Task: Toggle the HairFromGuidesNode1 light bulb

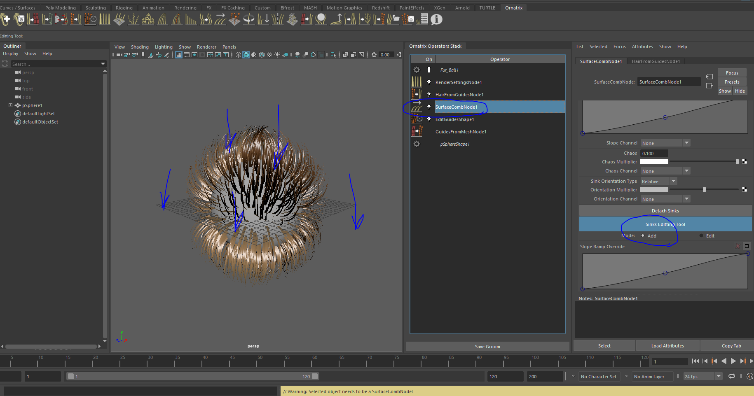Action: (429, 95)
